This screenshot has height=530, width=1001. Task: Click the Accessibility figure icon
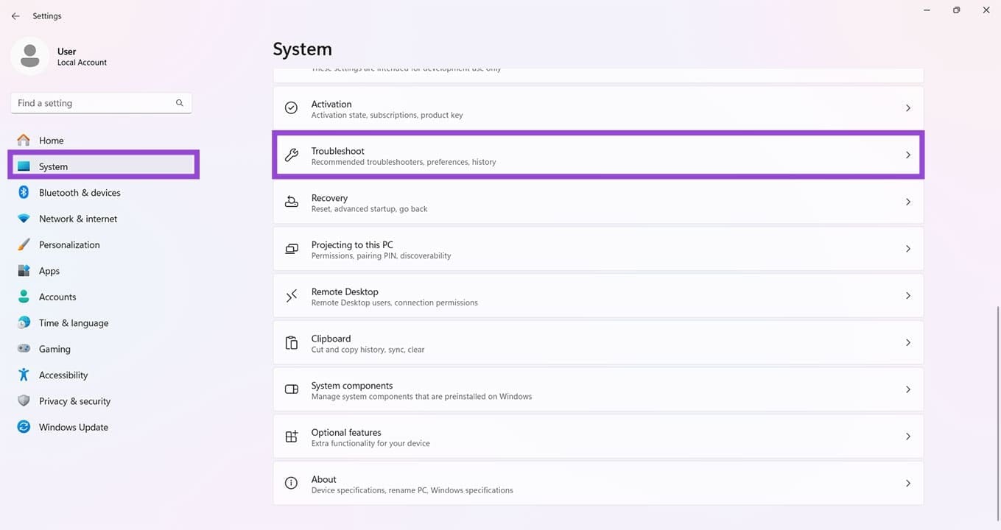click(24, 375)
